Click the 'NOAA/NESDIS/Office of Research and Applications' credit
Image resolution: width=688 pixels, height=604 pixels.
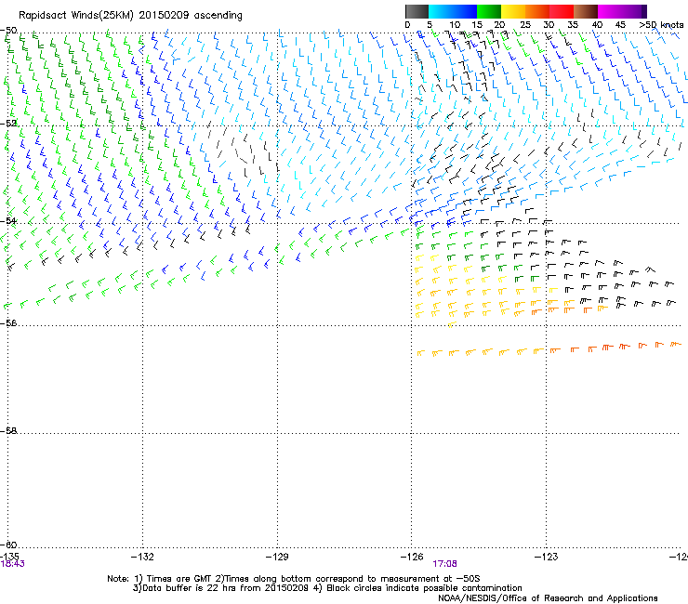(548, 598)
